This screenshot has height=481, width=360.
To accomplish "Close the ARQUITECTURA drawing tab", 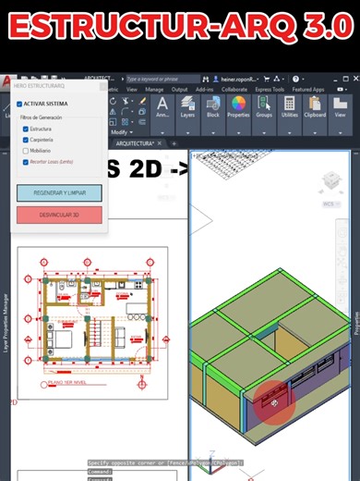I will (160, 143).
